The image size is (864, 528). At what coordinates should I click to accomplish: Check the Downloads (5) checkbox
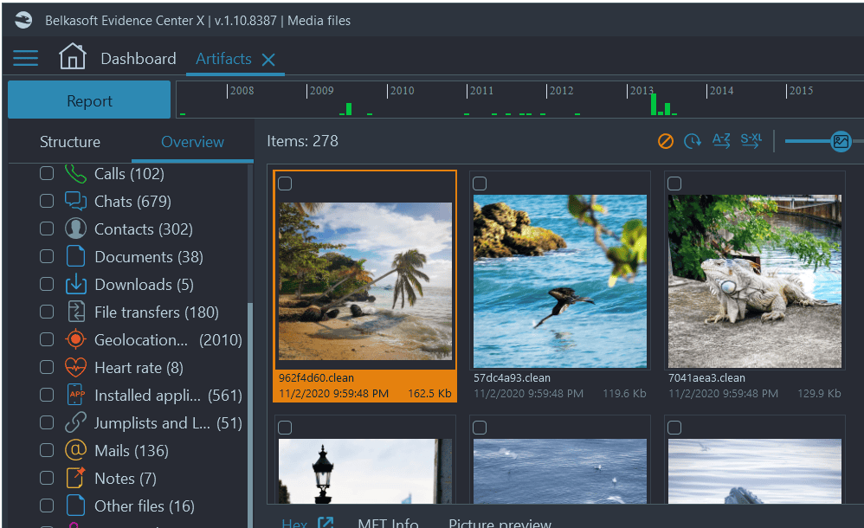click(47, 284)
